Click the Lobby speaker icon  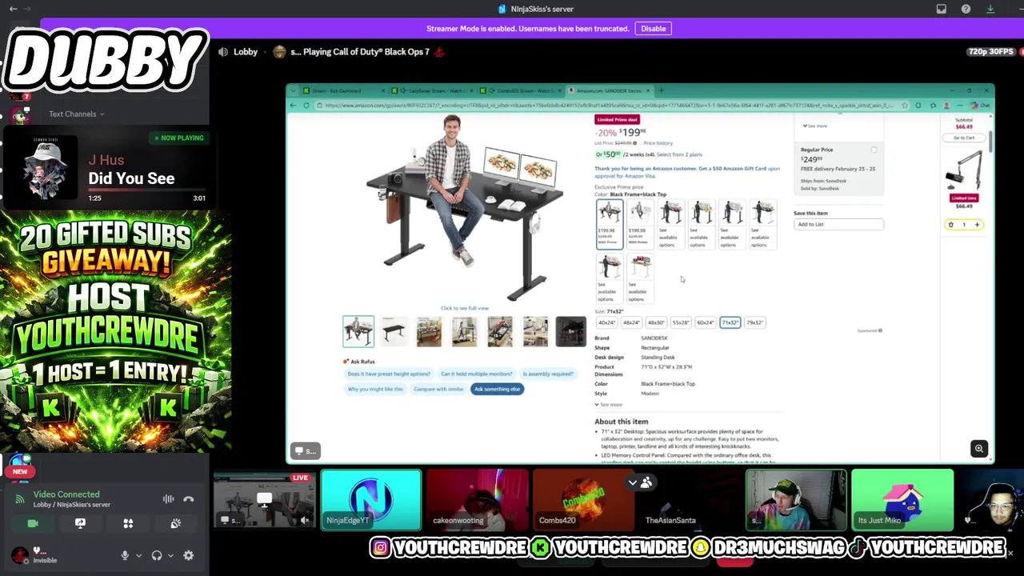[223, 52]
